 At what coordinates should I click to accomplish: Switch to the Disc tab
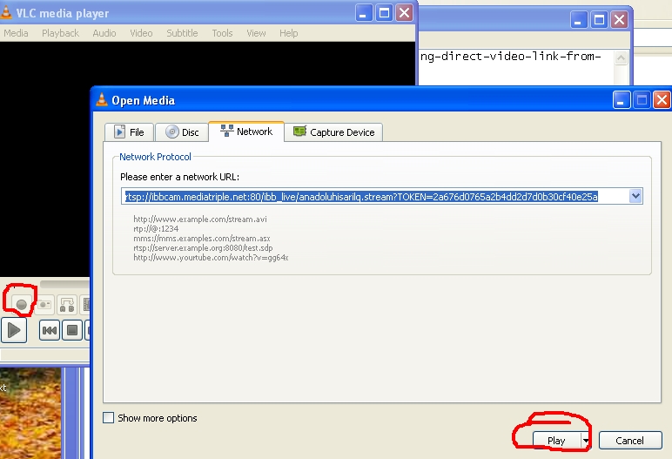click(182, 132)
